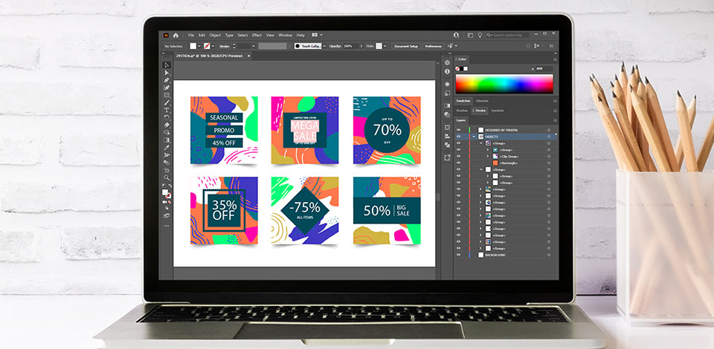Click target circle of DESIGNED BY FREEPIK layer
The width and height of the screenshot is (714, 349).
(x=549, y=130)
